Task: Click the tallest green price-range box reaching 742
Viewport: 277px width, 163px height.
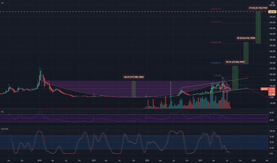Action: pyautogui.click(x=258, y=28)
